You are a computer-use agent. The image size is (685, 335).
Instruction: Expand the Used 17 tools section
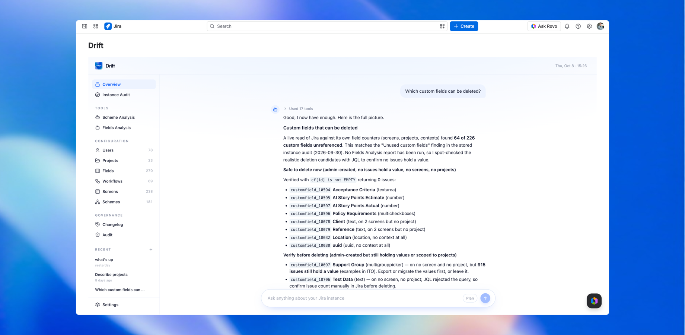[x=298, y=109]
